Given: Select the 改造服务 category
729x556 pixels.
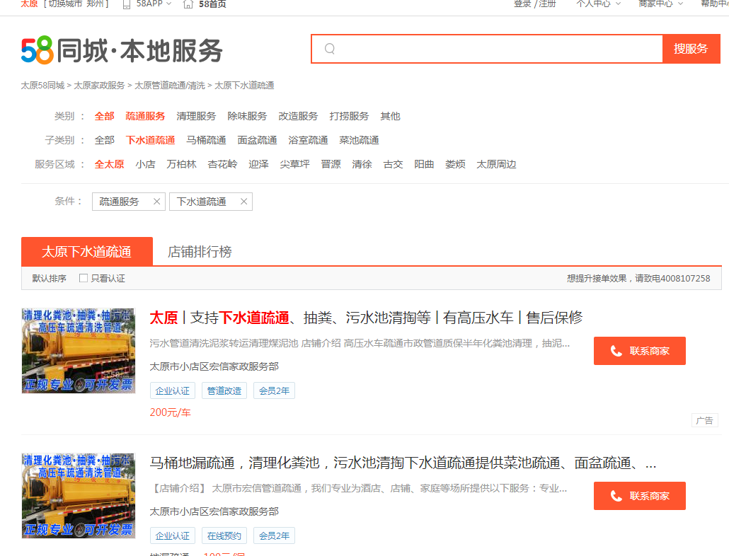Looking at the screenshot, I should [x=298, y=116].
